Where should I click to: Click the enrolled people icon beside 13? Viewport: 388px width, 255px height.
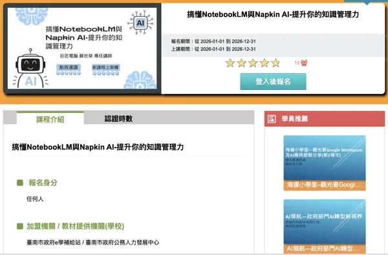click(x=304, y=63)
